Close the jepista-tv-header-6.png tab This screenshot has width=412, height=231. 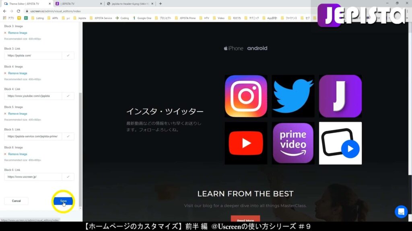(x=152, y=4)
